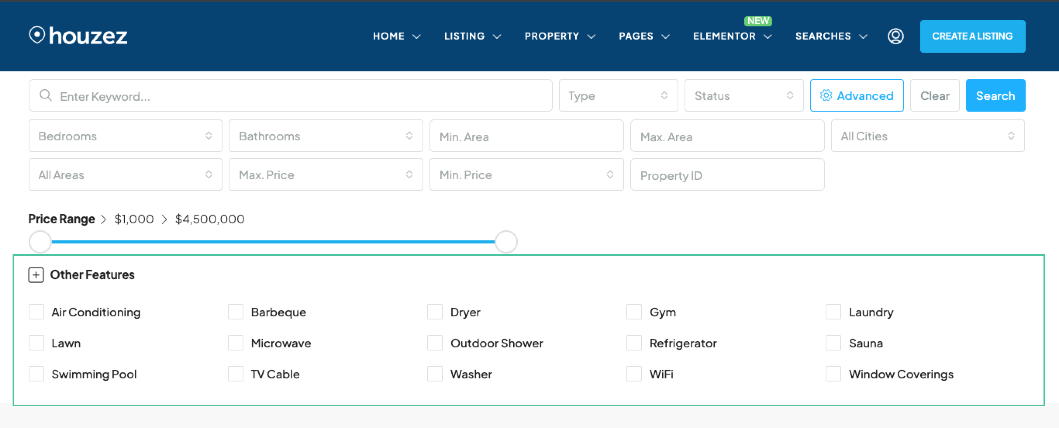Click the Min. Area input field
Screen dimensions: 1059x428
[526, 136]
